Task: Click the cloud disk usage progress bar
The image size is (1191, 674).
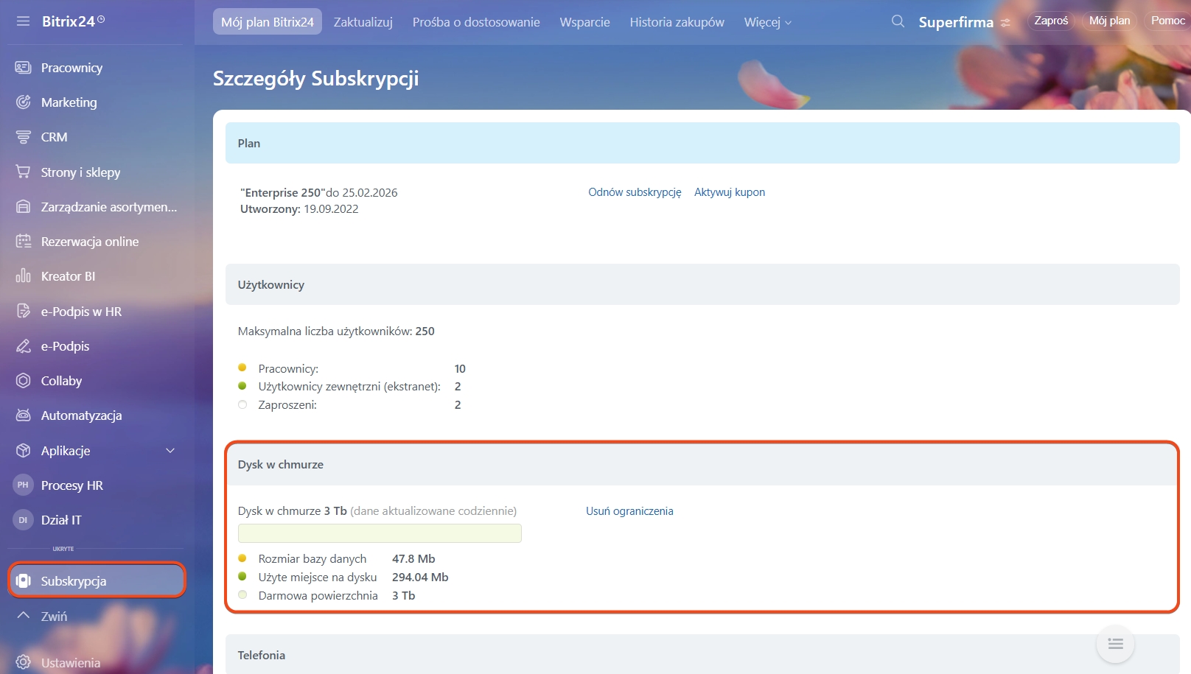Action: click(x=380, y=533)
